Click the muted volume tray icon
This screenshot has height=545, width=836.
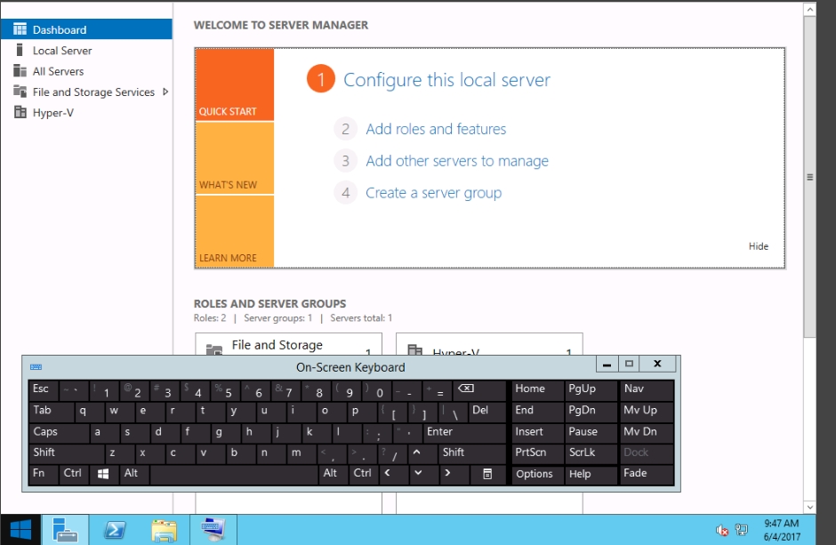click(722, 530)
